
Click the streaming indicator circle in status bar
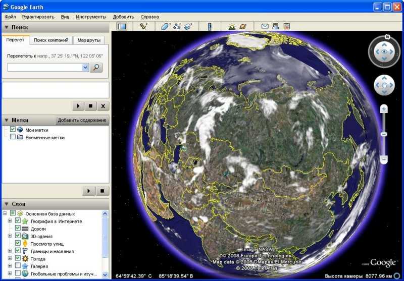click(397, 276)
